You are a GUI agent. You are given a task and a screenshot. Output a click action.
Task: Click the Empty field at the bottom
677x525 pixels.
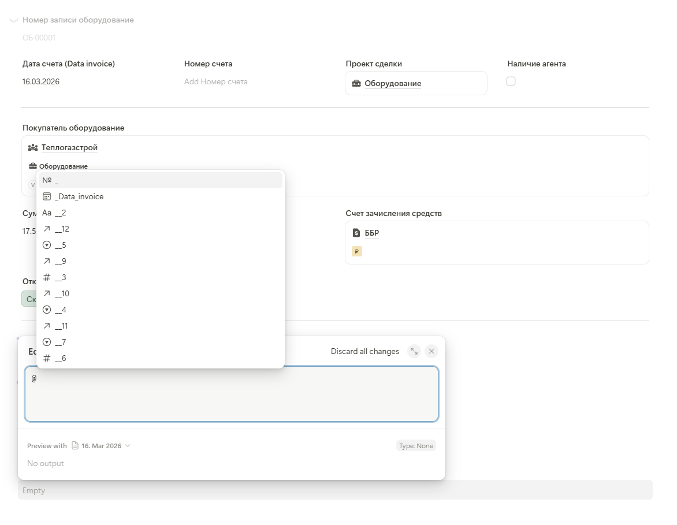(335, 490)
